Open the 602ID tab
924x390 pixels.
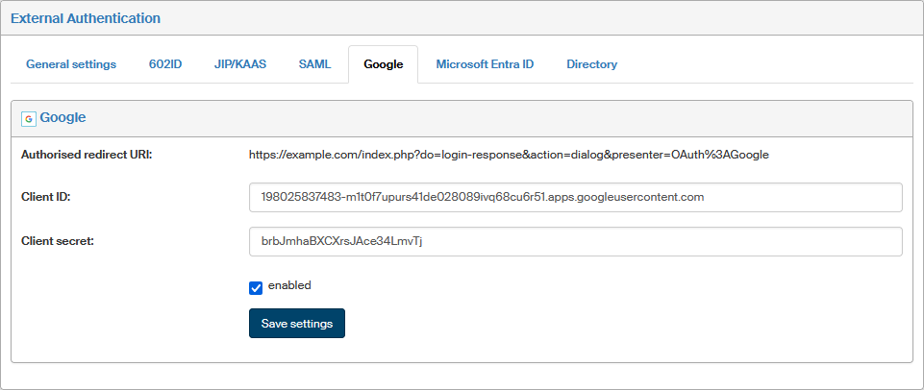tap(165, 64)
